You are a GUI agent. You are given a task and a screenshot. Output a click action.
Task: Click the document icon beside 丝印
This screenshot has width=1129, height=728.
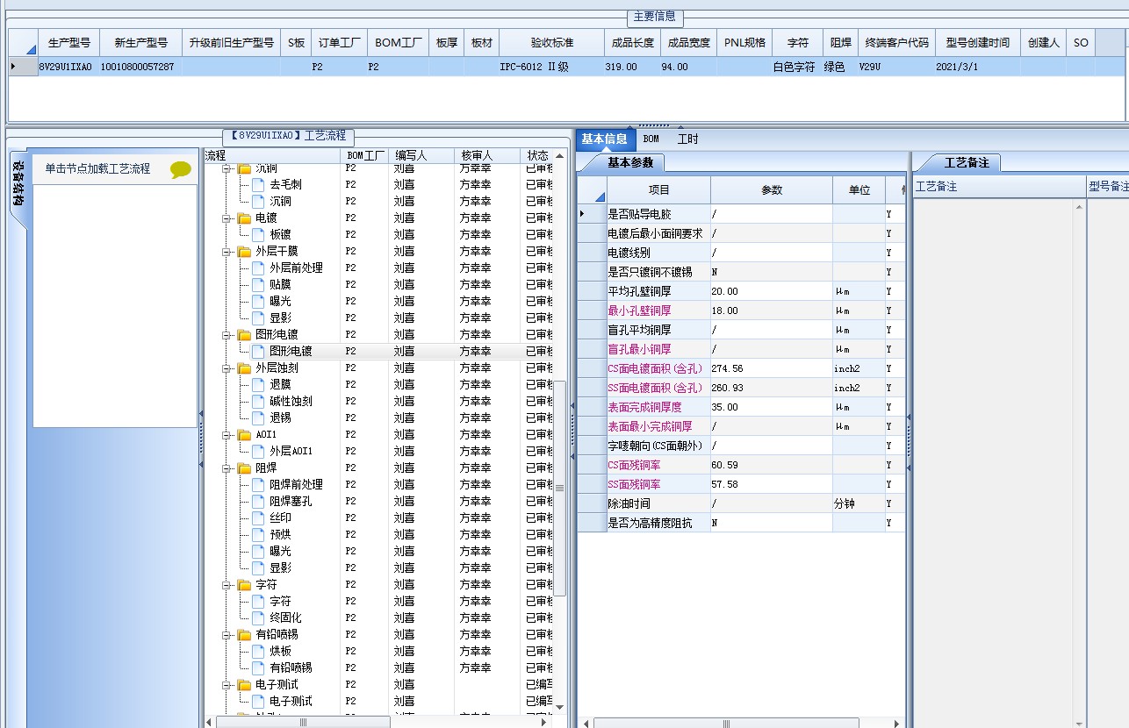(x=258, y=518)
